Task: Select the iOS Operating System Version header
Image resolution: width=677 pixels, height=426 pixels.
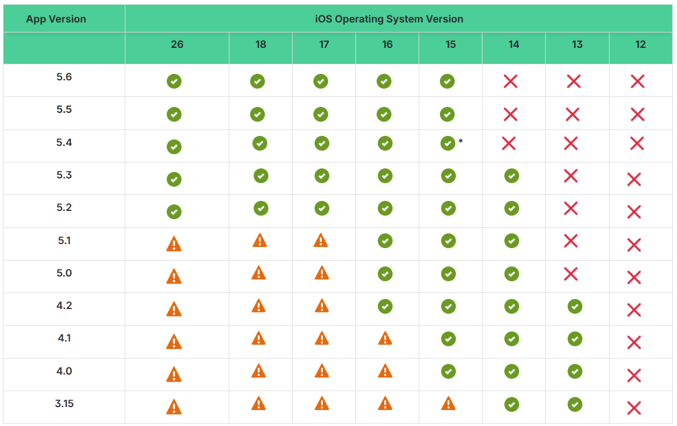Action: tap(389, 19)
